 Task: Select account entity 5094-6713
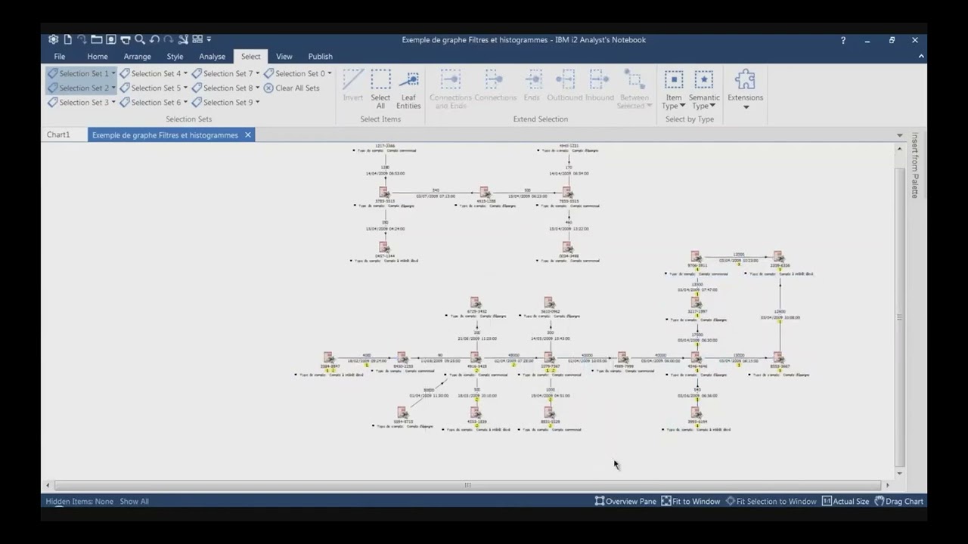click(402, 413)
